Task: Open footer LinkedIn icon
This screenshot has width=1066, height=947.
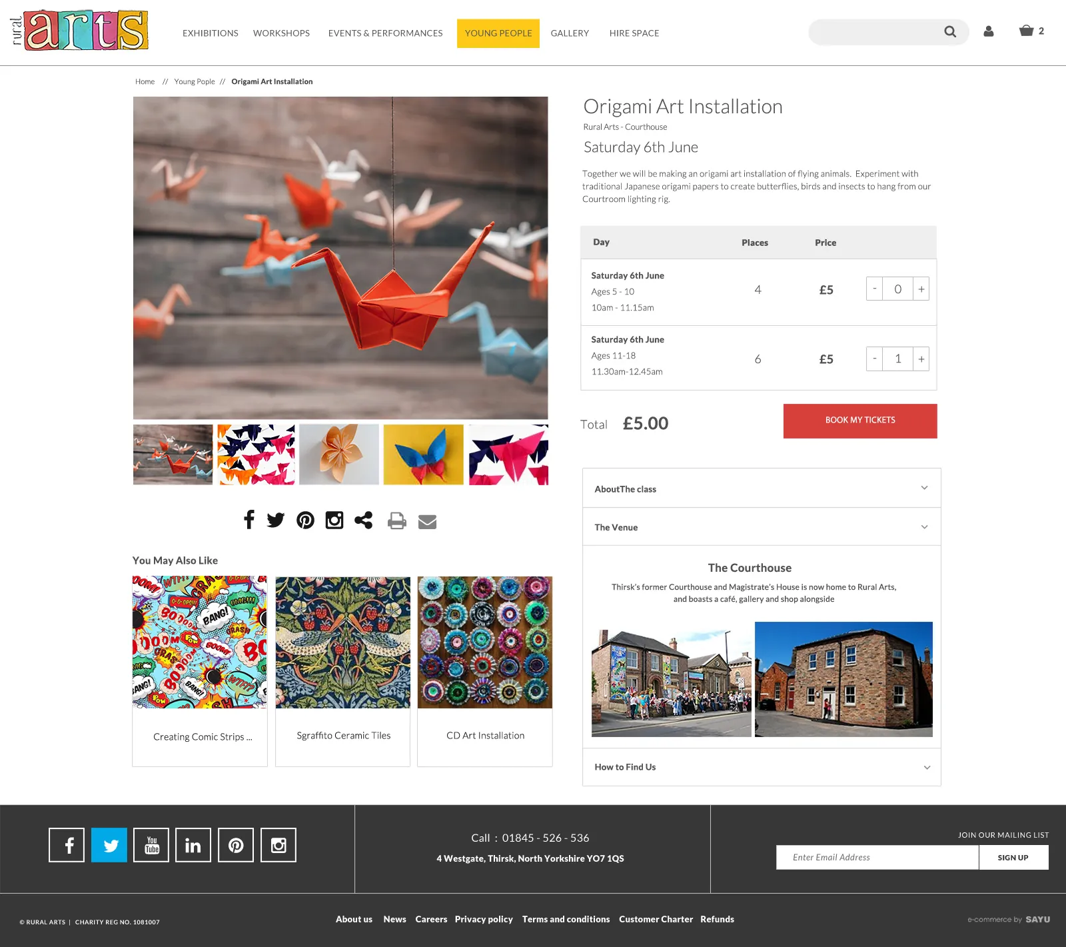Action: (x=193, y=845)
